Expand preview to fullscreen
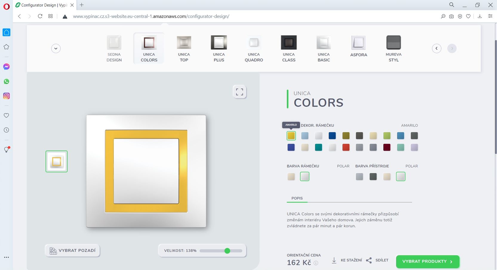This screenshot has height=270, width=497. coord(239,92)
